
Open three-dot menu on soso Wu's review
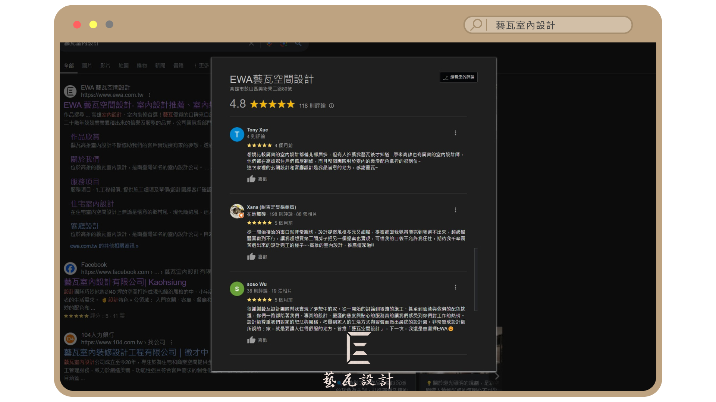tap(455, 287)
